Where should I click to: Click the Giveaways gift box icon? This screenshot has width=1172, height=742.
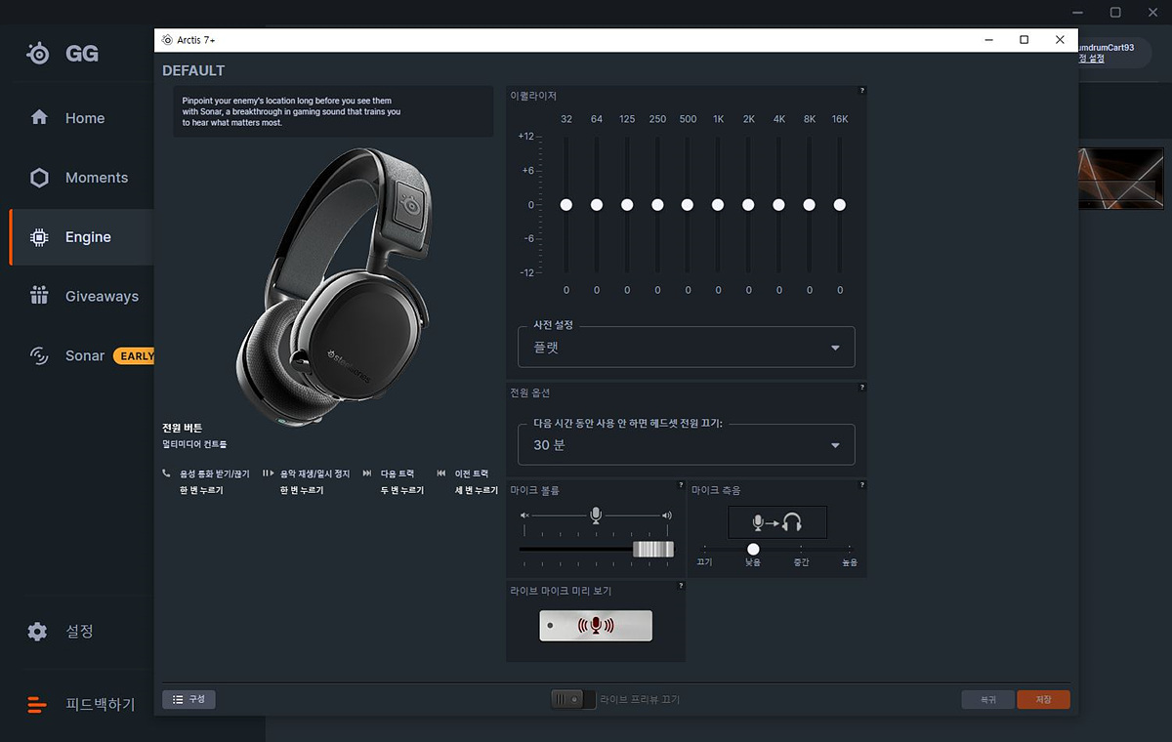point(39,296)
